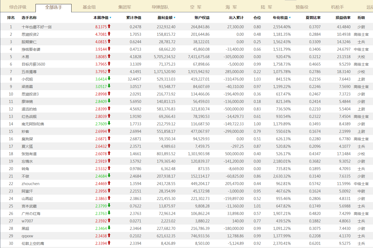Viewport: 373px width, 248px height.
Task: Select Sharpe ratio 0.6201 cell
Action: (x=315, y=243)
